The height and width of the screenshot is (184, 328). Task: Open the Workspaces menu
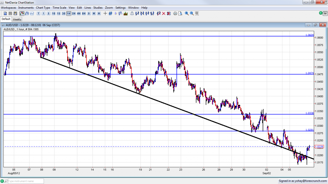(8, 8)
